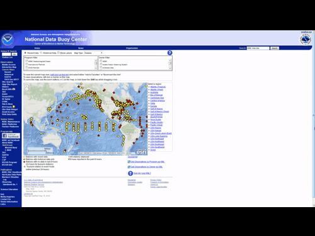Click the site search input field
Image resolution: width=315 pixels, height=236 pixels.
258,48
